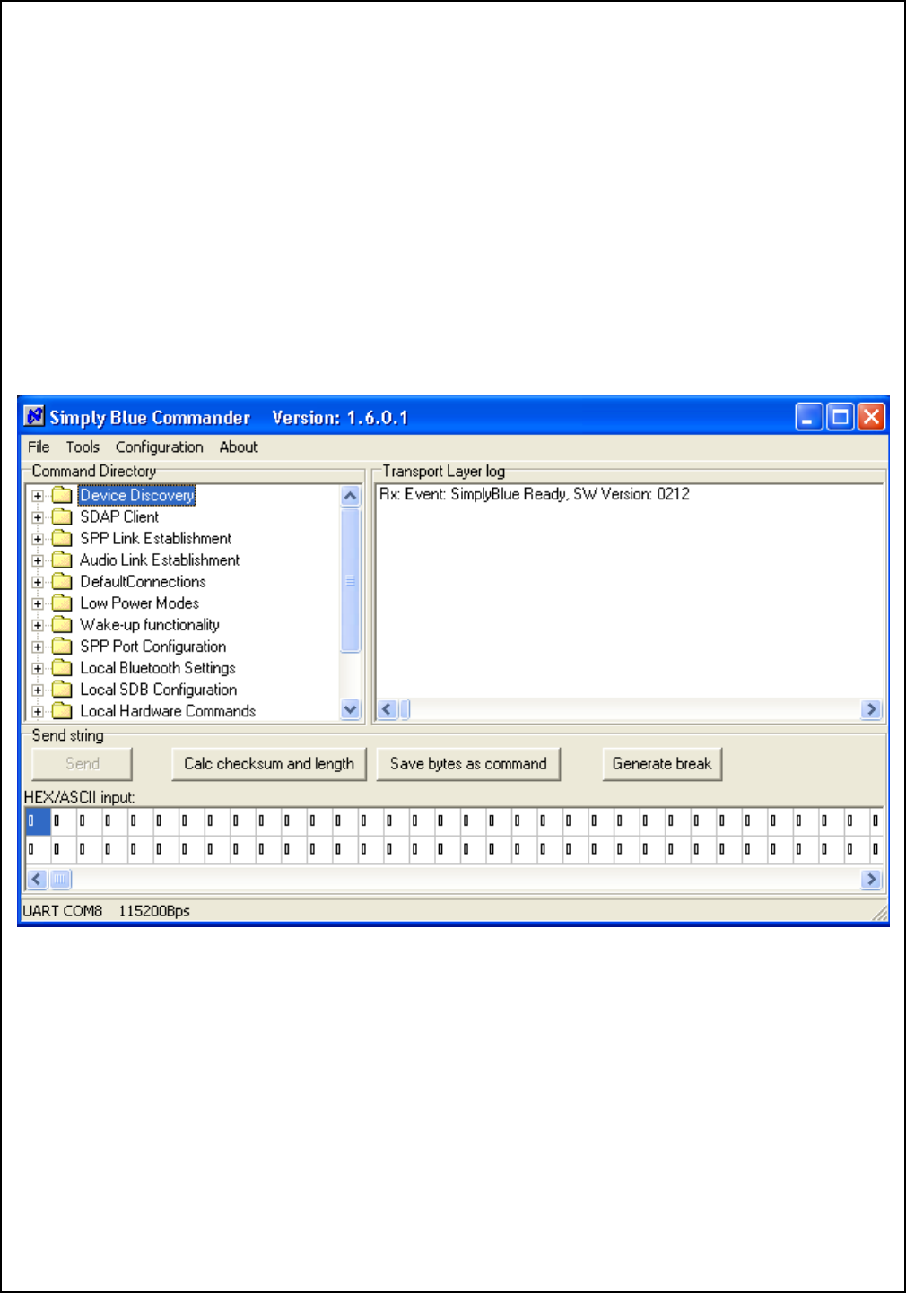Viewport: 906px width, 1293px height.
Task: Expand the Wake-up functionality node
Action: (x=38, y=625)
